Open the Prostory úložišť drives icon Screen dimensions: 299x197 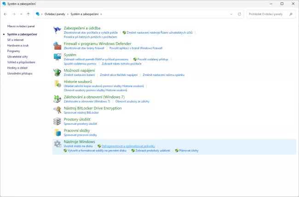[x=57, y=122]
